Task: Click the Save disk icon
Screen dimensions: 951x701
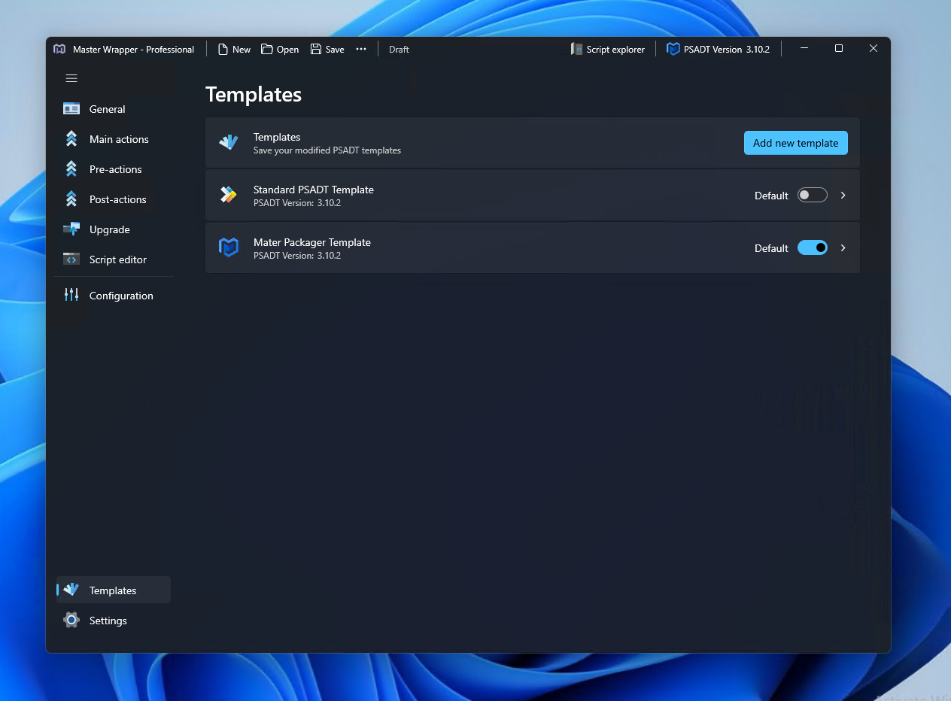Action: click(x=316, y=49)
